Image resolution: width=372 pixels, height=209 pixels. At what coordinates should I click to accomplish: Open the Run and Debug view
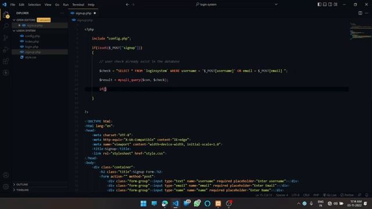[6, 49]
